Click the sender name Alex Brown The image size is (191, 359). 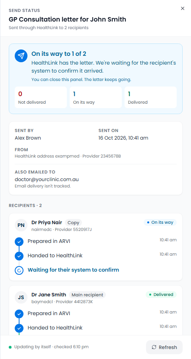(x=28, y=138)
